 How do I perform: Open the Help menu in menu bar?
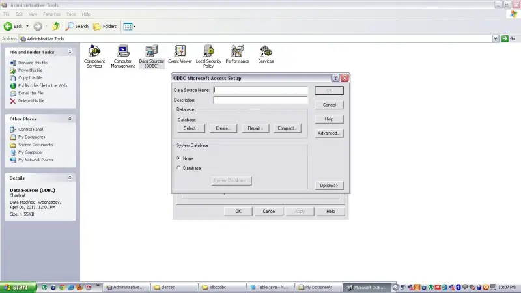pyautogui.click(x=86, y=14)
